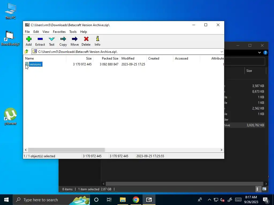Click the Explorer search box
Viewport: 274px width, 205px height.
click(245, 61)
